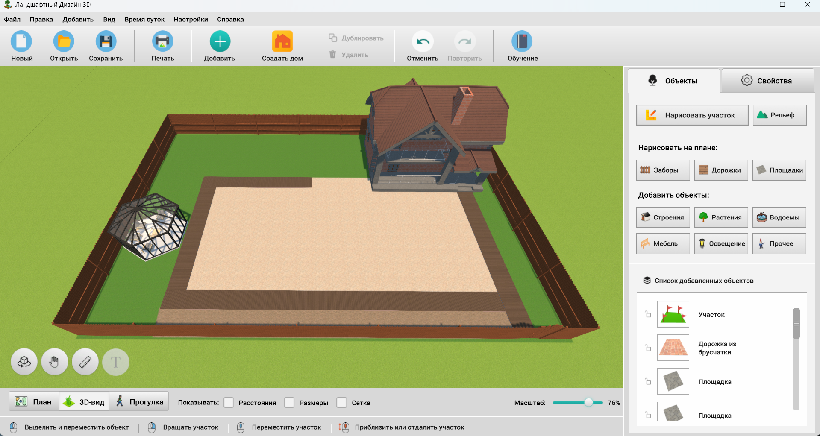Open the Обучение tutorial book icon
The width and height of the screenshot is (820, 436).
[522, 41]
